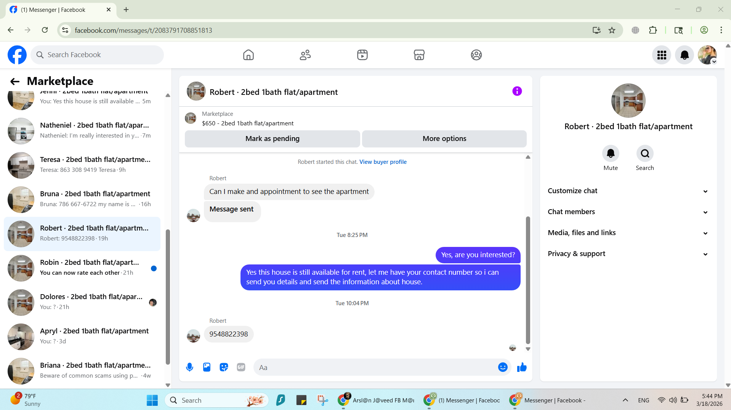
Task: Open the Robin conversation
Action: 82,268
